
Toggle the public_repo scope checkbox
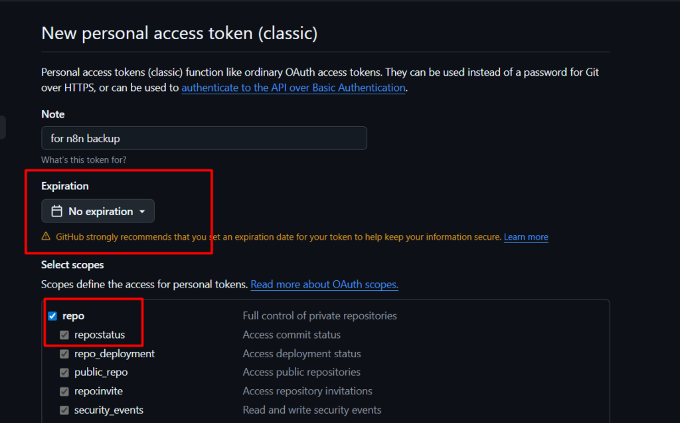(x=64, y=373)
